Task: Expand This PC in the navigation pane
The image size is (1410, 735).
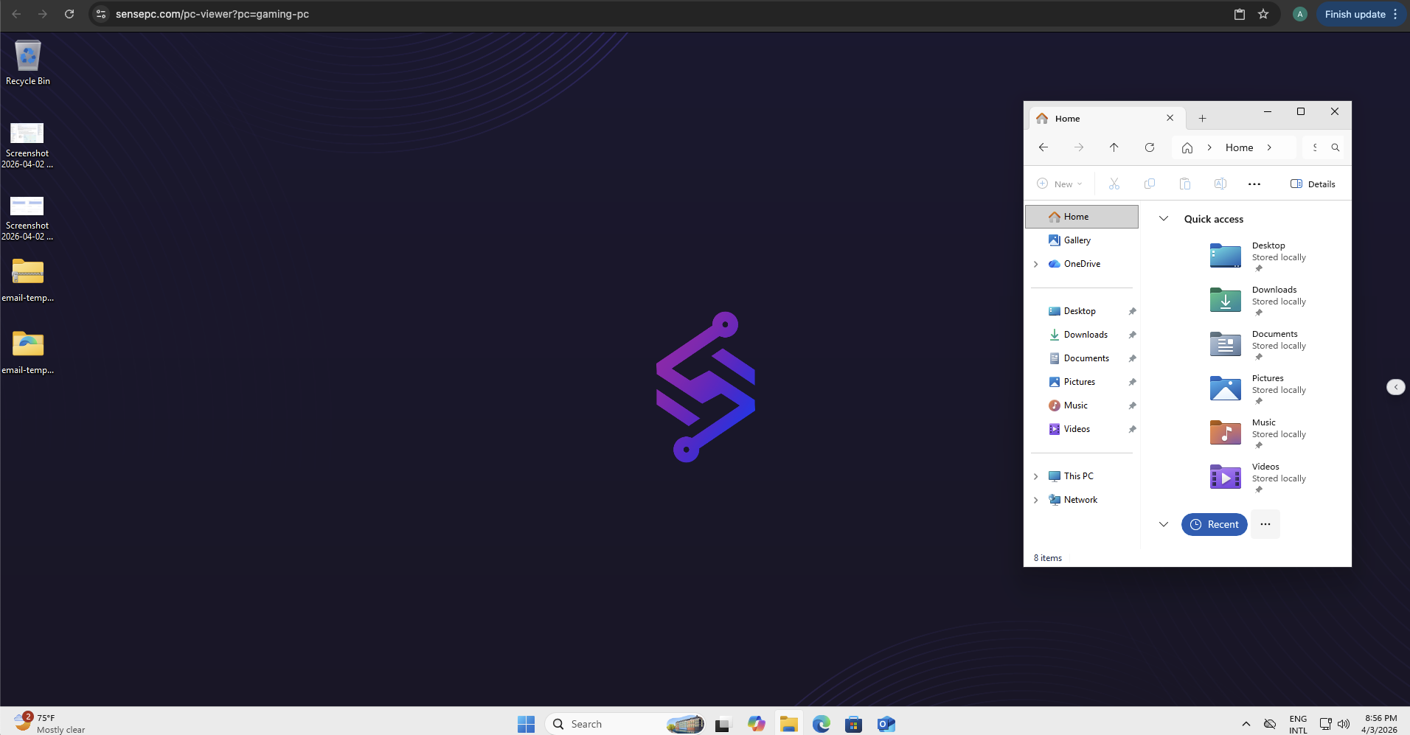Action: click(1036, 476)
